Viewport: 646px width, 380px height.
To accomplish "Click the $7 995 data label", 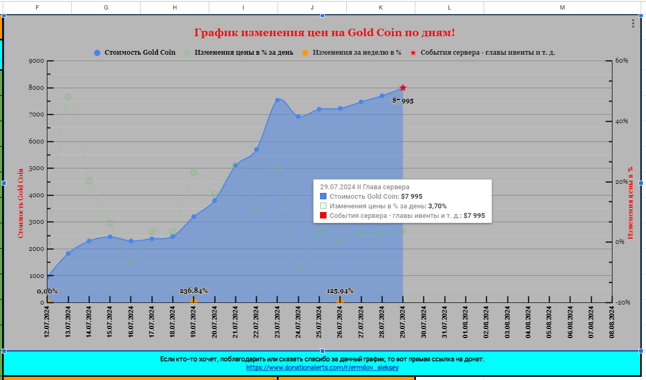I will pos(403,100).
